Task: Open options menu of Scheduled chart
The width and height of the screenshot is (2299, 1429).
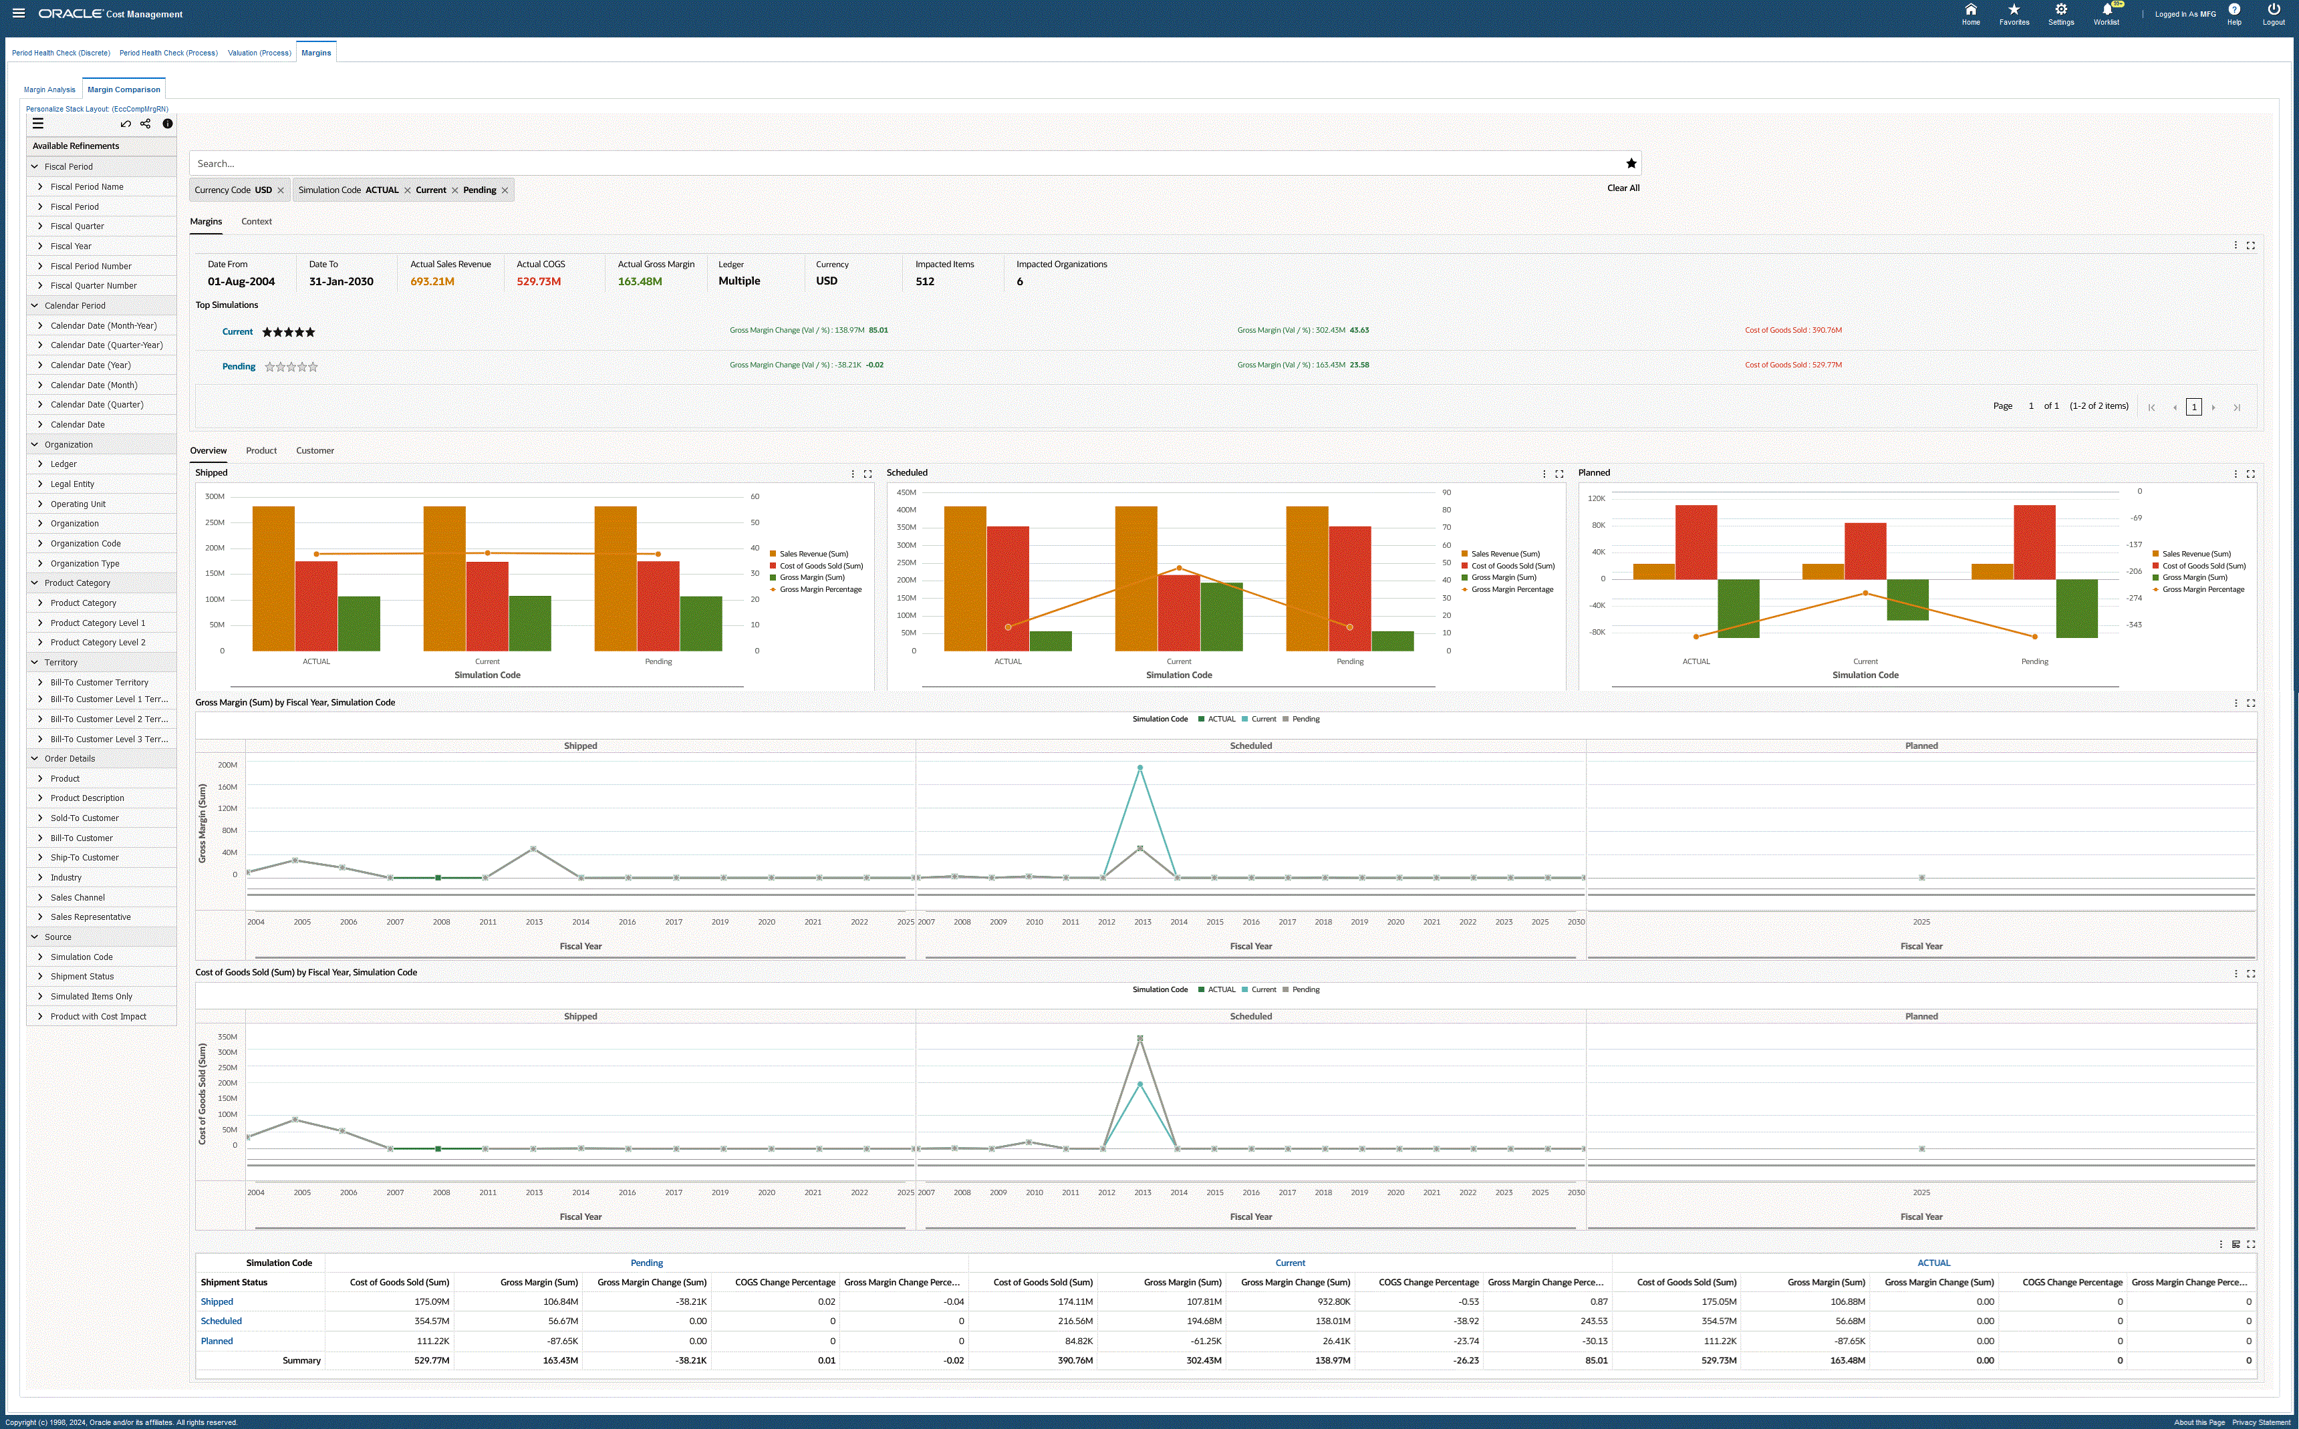Action: 1544,474
